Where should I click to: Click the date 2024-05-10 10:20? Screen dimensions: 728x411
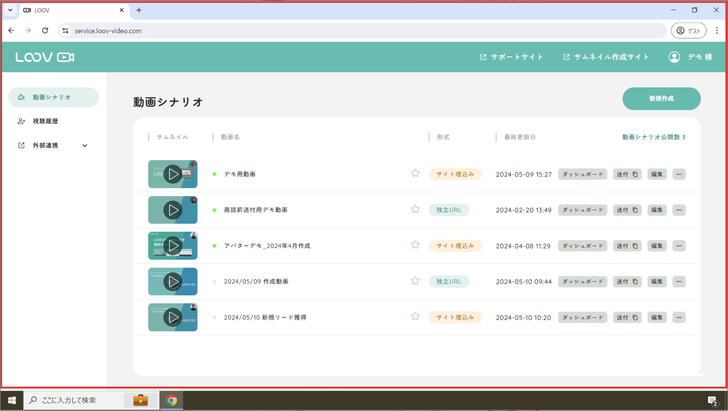pos(523,318)
